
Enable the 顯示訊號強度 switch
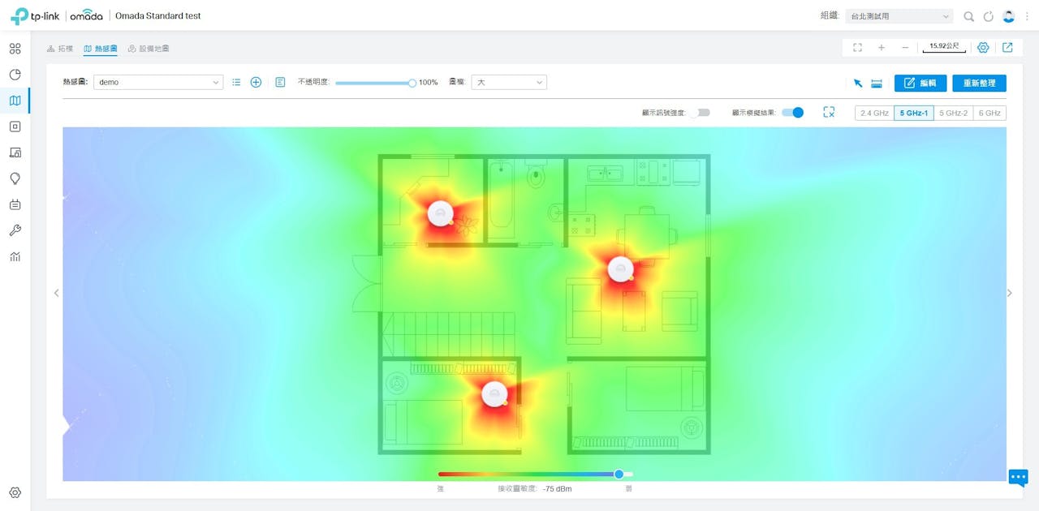(x=702, y=113)
